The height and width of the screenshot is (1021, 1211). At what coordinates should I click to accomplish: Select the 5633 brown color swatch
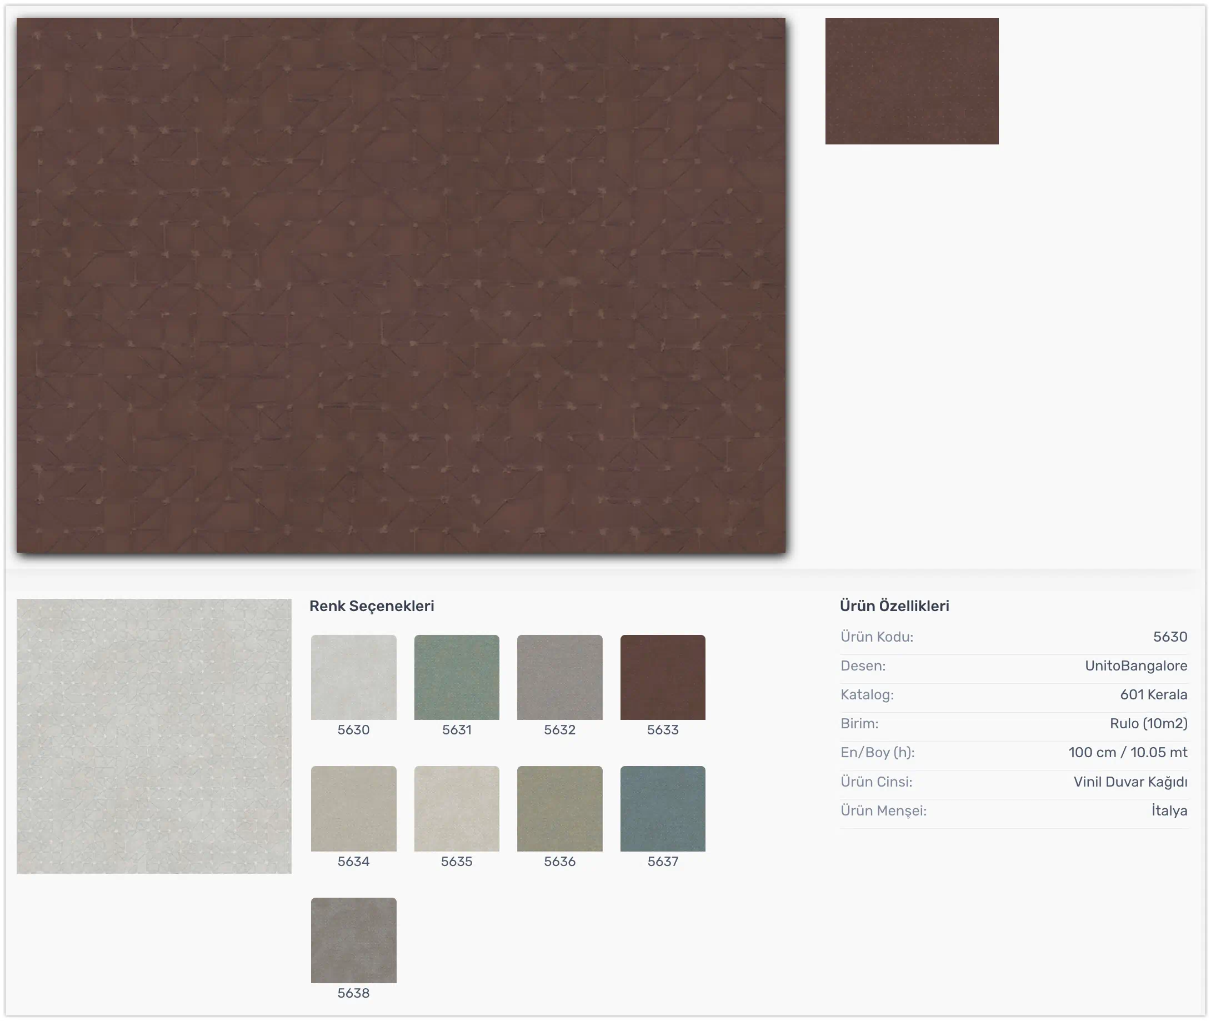pos(663,677)
